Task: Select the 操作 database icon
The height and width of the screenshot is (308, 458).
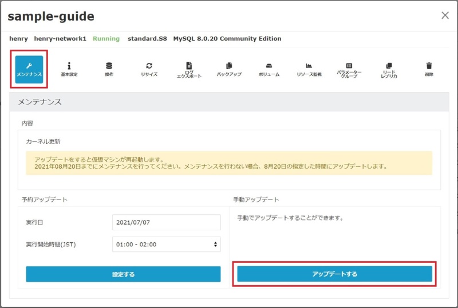Action: tap(109, 69)
